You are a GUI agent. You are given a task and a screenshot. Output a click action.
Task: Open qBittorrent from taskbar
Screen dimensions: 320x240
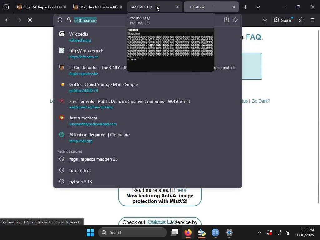[x=216, y=232]
